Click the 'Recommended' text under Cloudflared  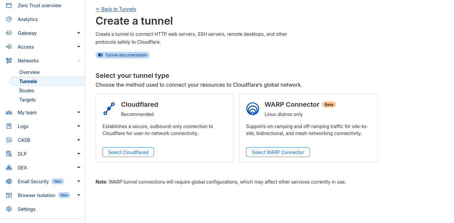point(137,114)
